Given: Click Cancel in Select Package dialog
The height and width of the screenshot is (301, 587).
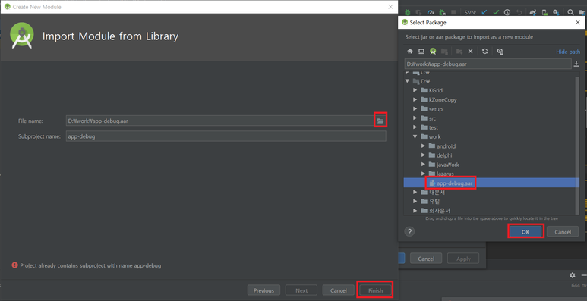Looking at the screenshot, I should (563, 232).
